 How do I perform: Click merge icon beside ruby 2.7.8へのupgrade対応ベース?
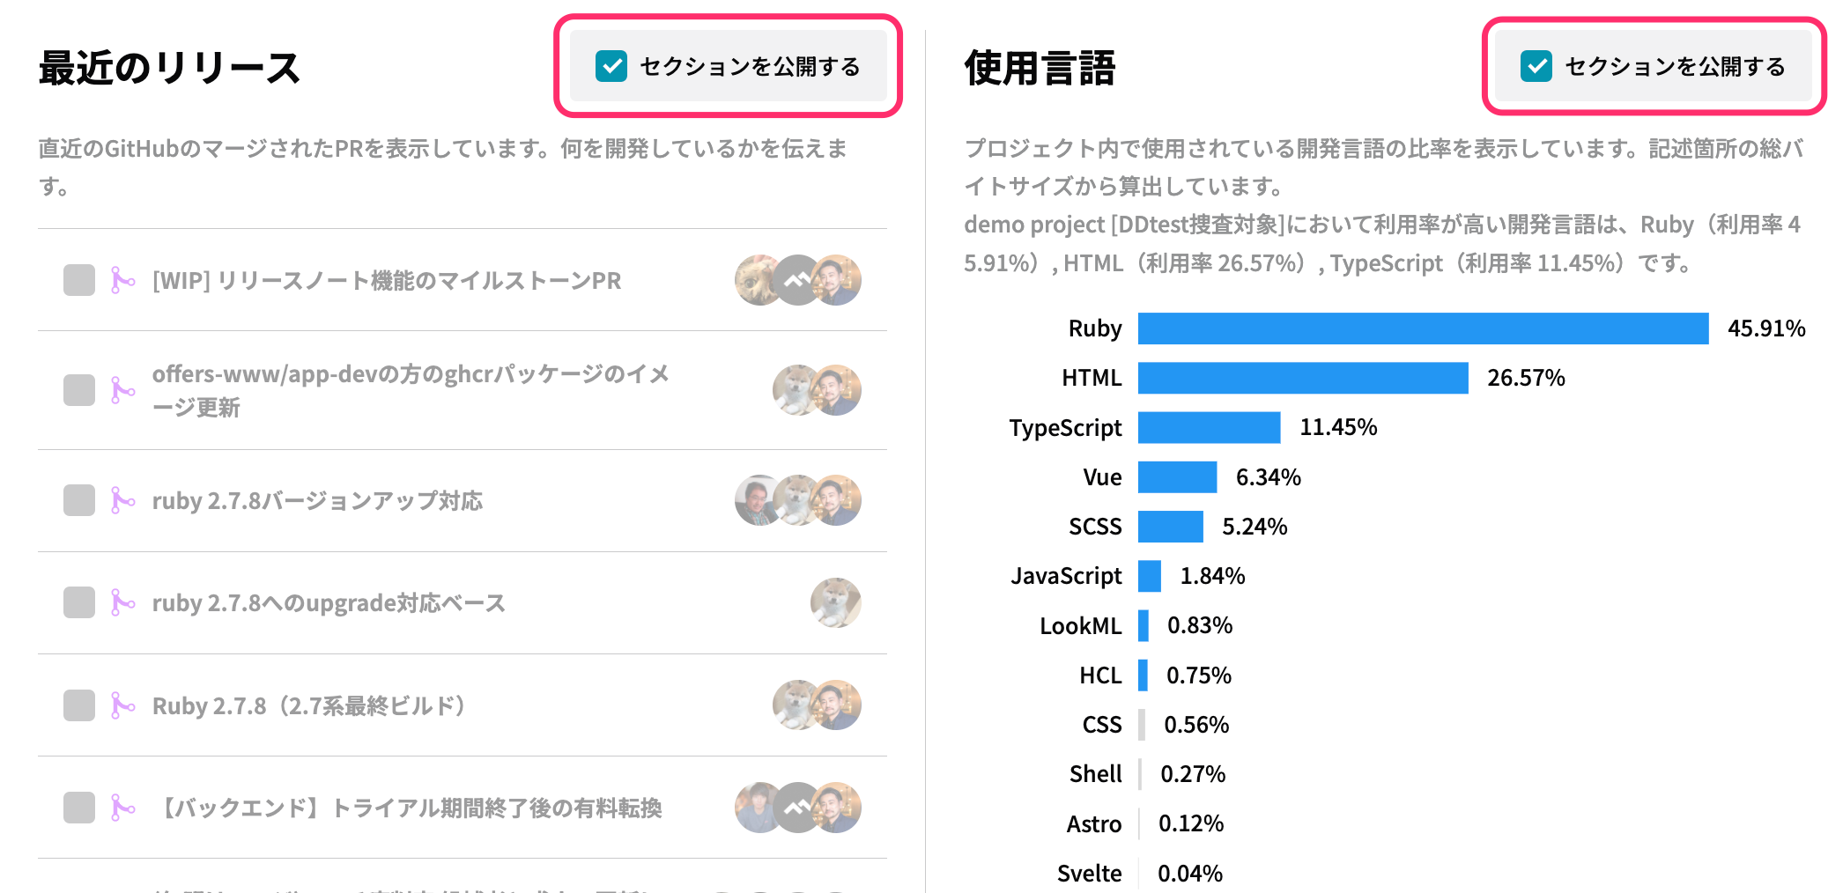(122, 602)
